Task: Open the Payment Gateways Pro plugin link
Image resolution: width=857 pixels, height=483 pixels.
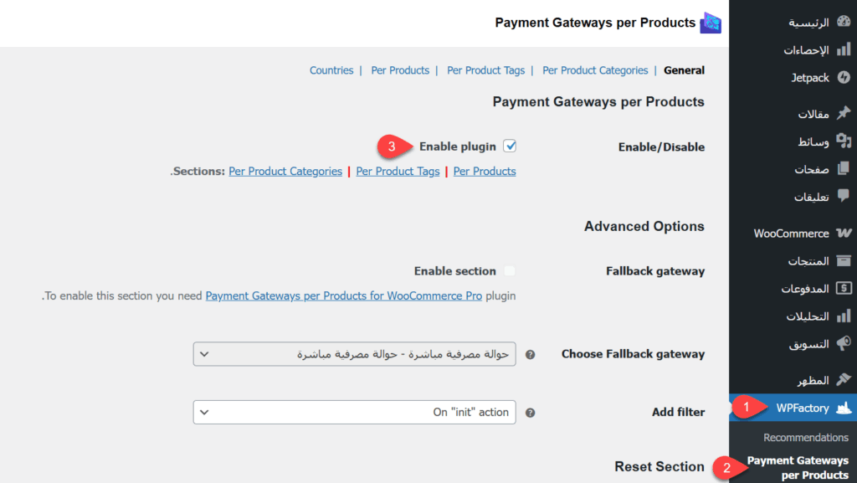Action: point(343,295)
